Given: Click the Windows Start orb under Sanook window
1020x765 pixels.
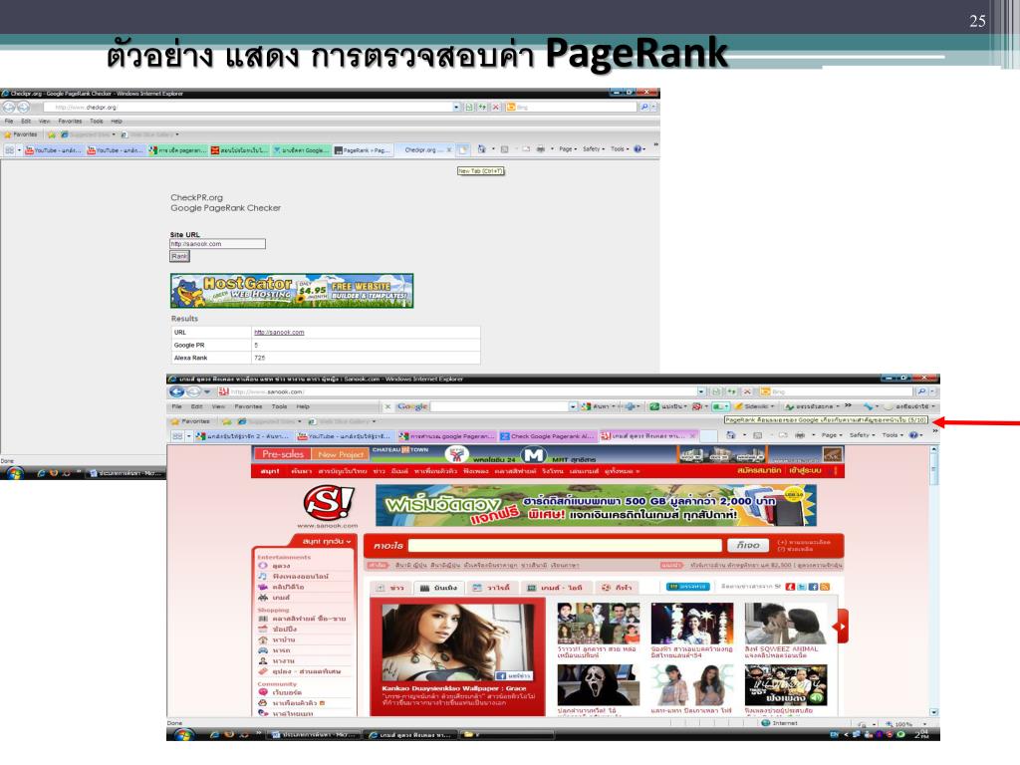Looking at the screenshot, I should pyautogui.click(x=183, y=735).
